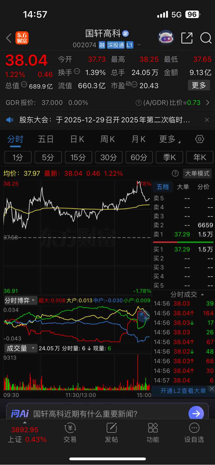Viewport: 215px width, 465px height.
Task: Switch to the 日K chart tab
Action: 77,139
